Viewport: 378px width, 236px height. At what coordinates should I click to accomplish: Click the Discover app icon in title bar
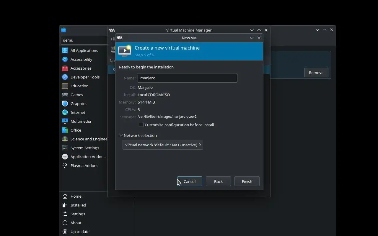63,30
